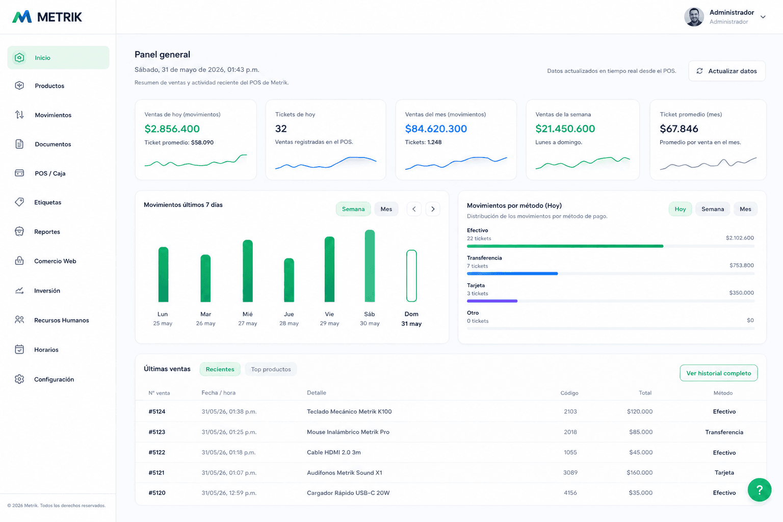Click Ver historial completo button

click(719, 373)
